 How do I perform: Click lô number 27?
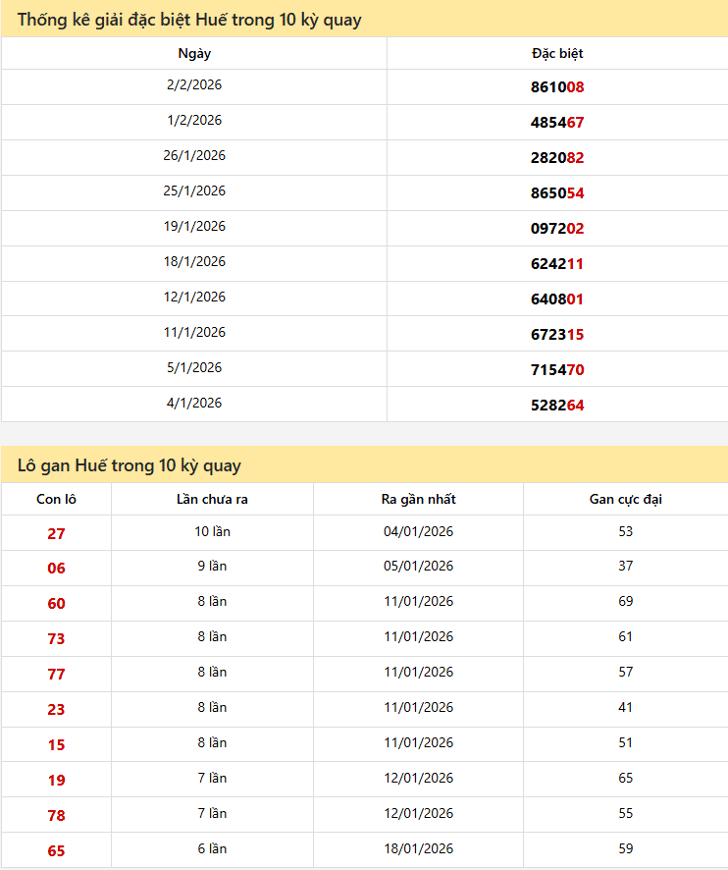56,533
